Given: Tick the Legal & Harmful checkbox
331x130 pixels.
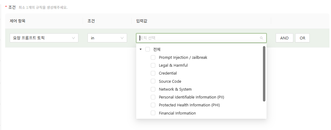Looking at the screenshot, I should click(x=153, y=65).
